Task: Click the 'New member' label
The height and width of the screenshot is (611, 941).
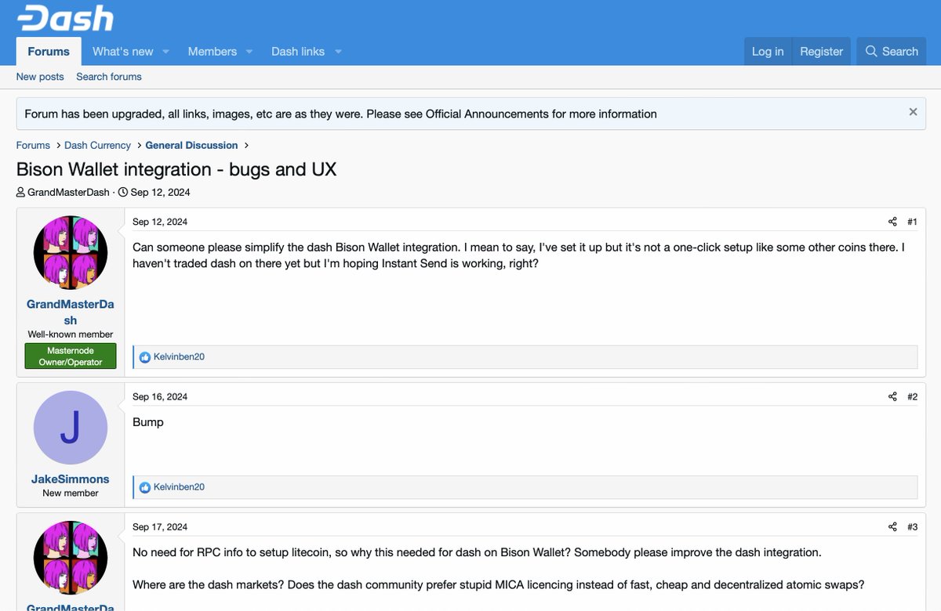Action: coord(71,493)
